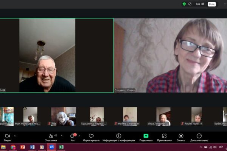Click the Отреагировать heart icon
This screenshot has height=151, width=227.
(x=91, y=136)
